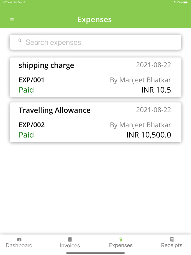Click the date 2021-08-22 on Travelling Allowance
Image resolution: width=191 pixels, height=255 pixels.
[x=154, y=110]
